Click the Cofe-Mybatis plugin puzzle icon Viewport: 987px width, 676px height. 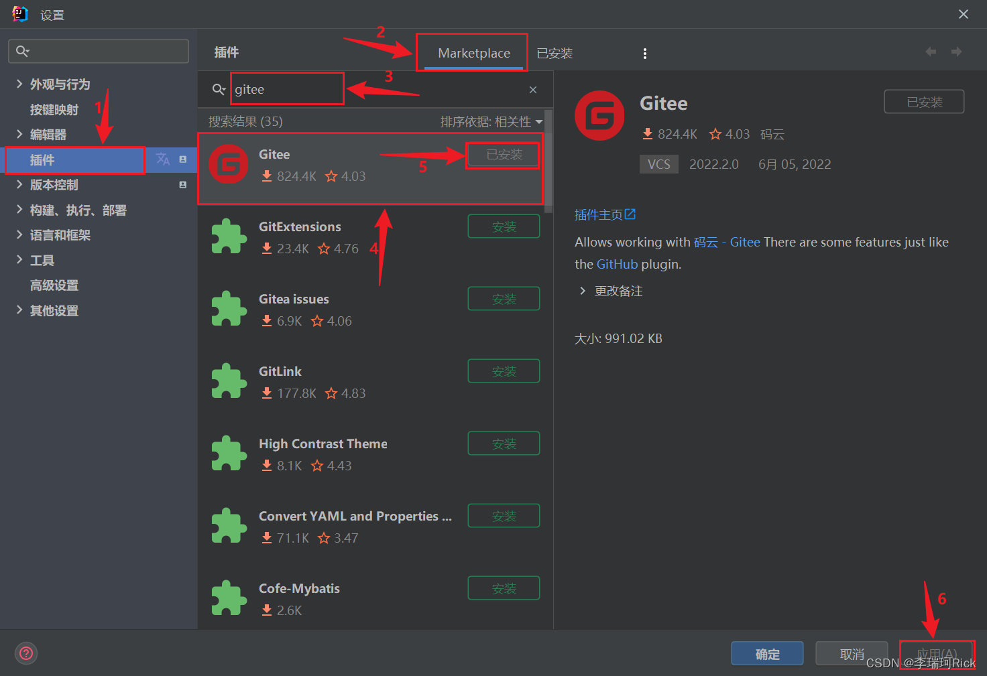coord(229,598)
